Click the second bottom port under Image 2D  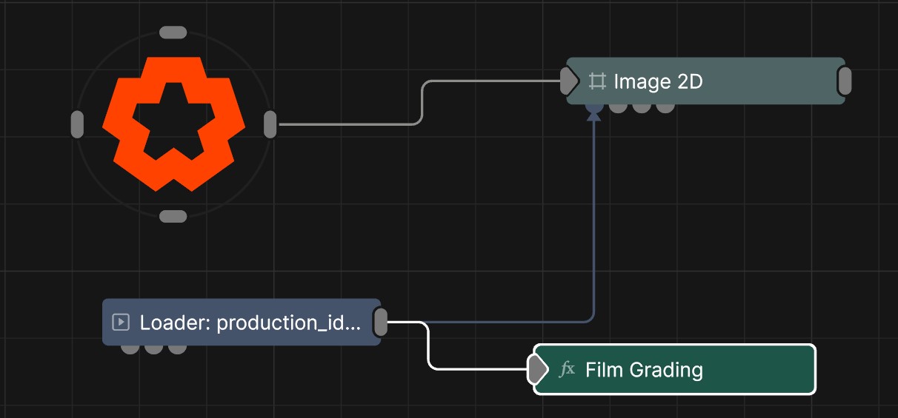(618, 108)
